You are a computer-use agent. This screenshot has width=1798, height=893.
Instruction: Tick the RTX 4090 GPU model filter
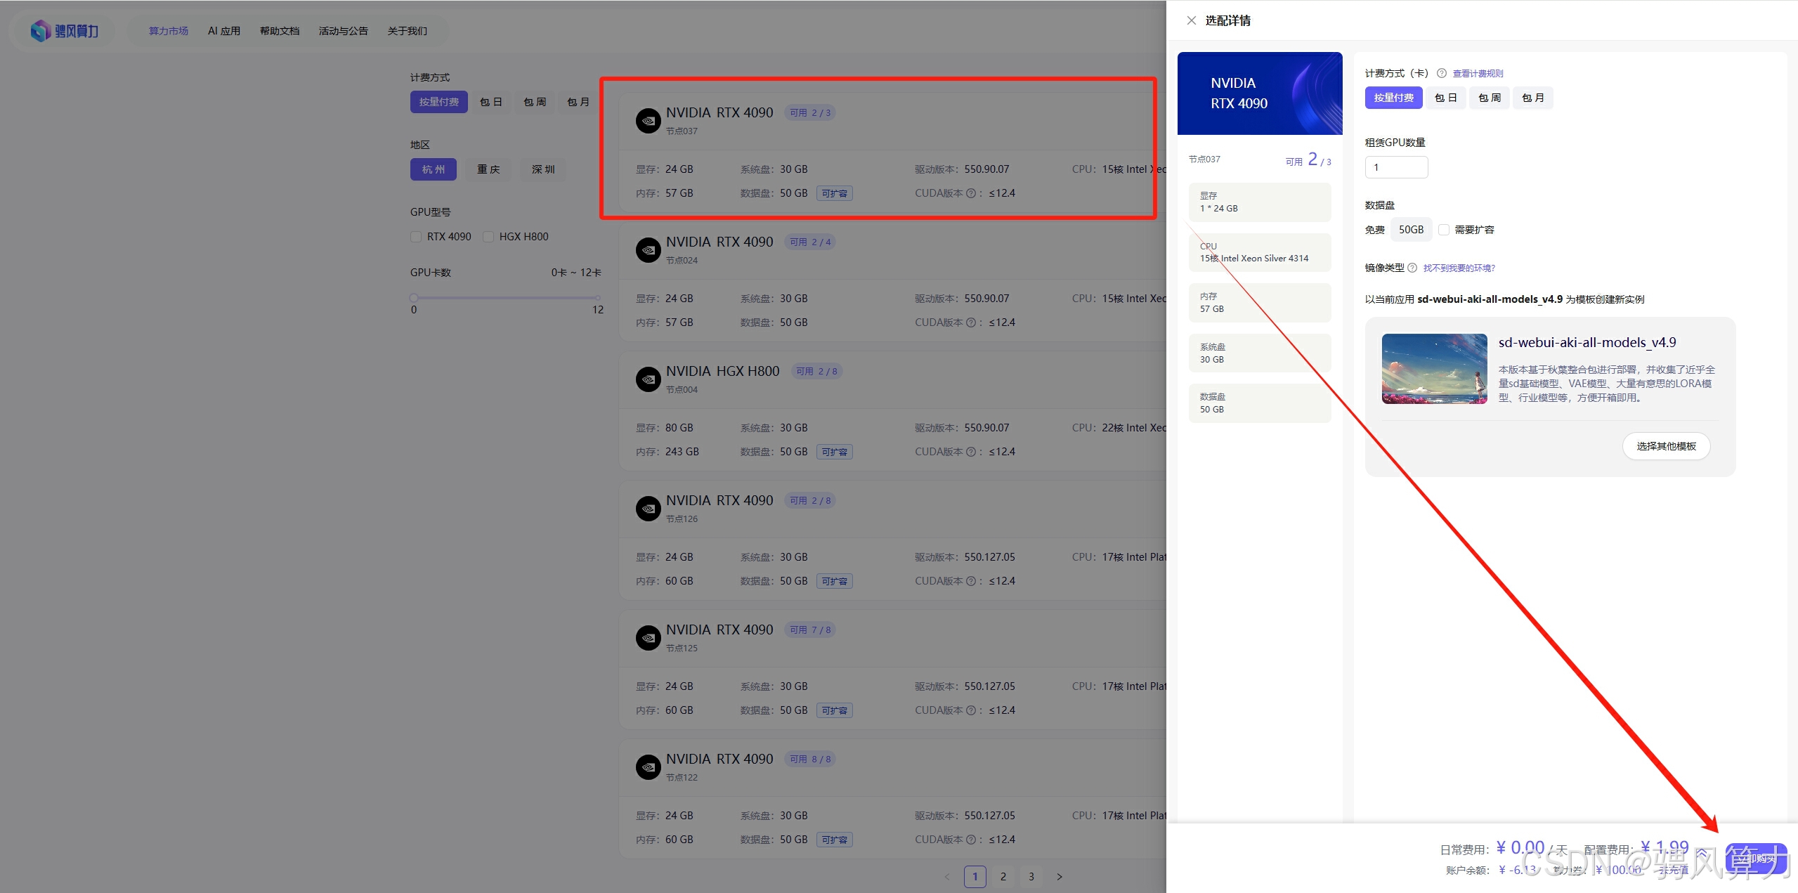(x=416, y=237)
